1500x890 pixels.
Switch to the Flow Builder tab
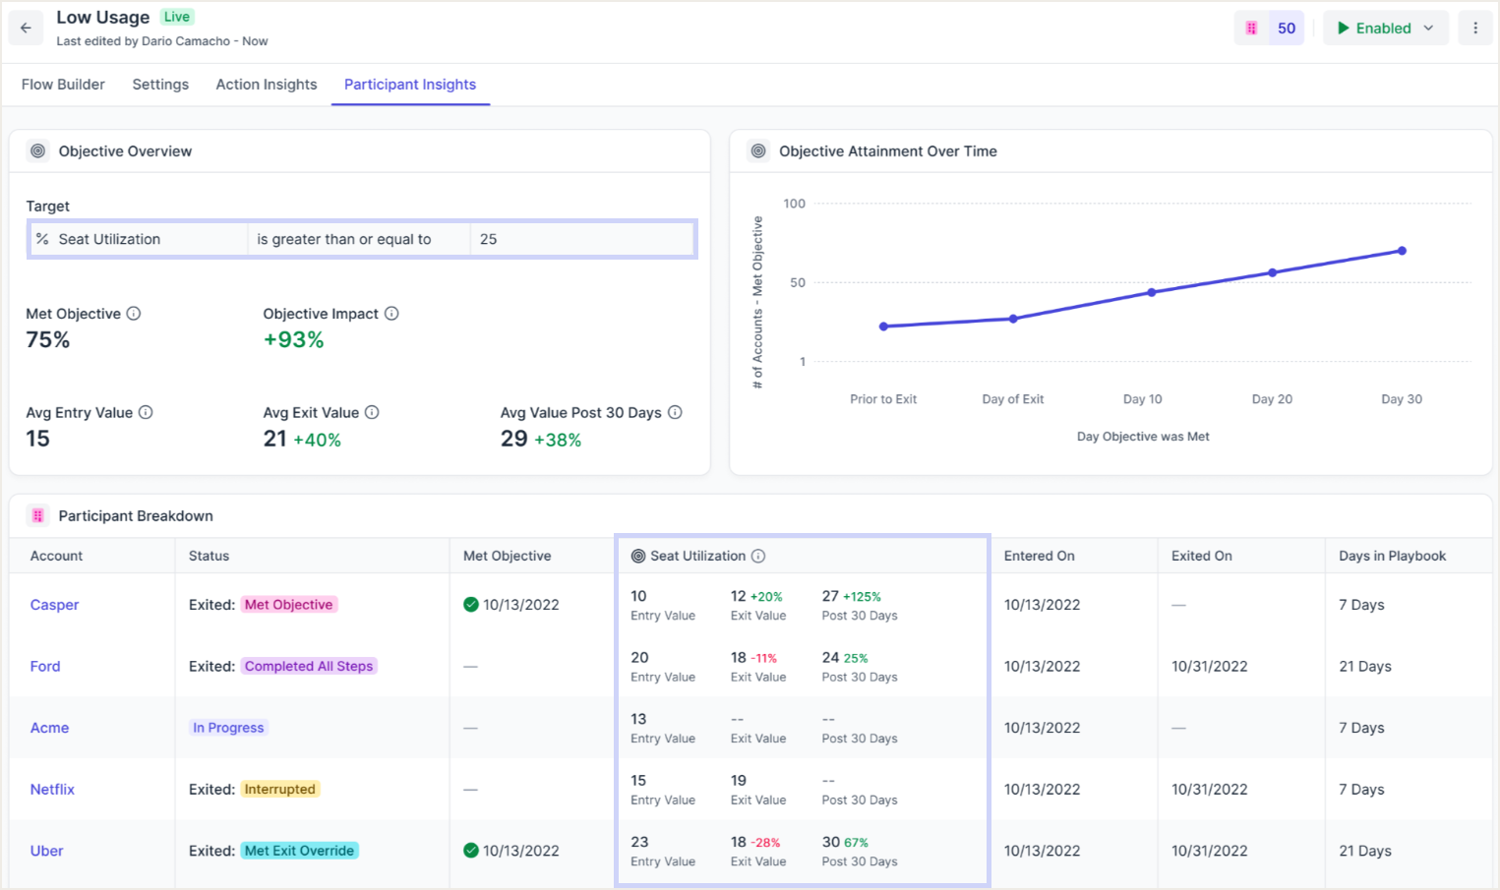(63, 85)
